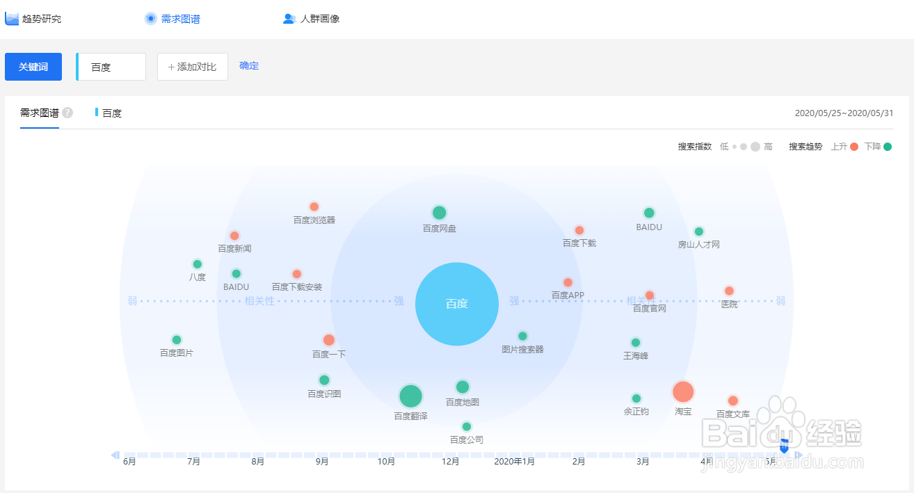Screen dimensions: 914x493
Task: Switch to the 人群画像 tab
Action: 320,19
